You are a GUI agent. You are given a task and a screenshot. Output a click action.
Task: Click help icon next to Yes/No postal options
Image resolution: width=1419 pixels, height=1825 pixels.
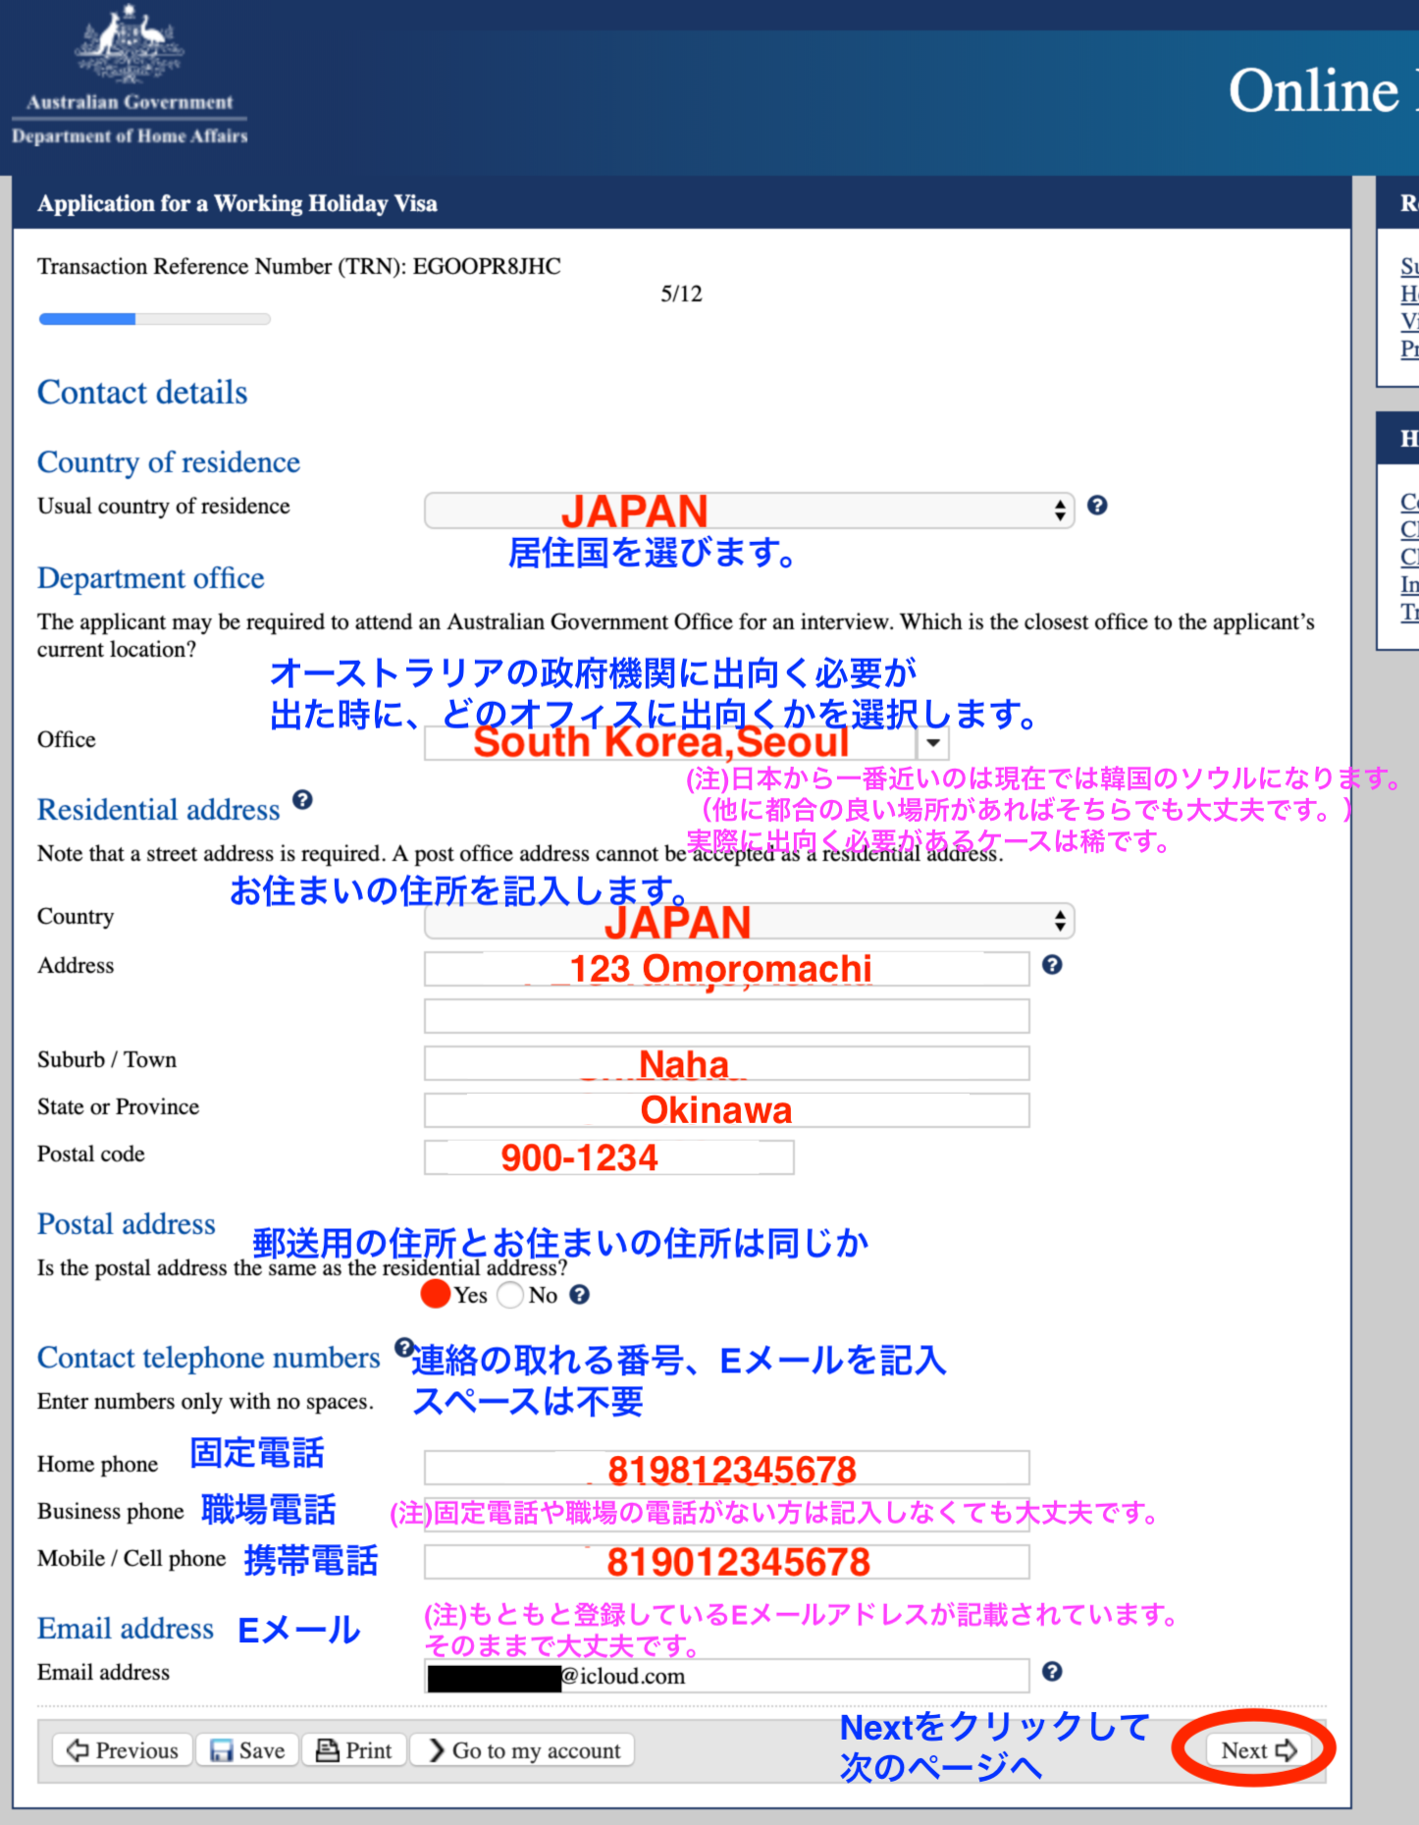pyautogui.click(x=580, y=1295)
